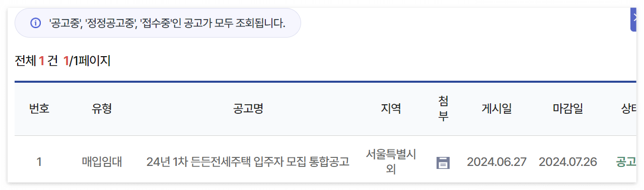Click the 게시일 column header
The height and width of the screenshot is (190, 644).
[x=496, y=108]
